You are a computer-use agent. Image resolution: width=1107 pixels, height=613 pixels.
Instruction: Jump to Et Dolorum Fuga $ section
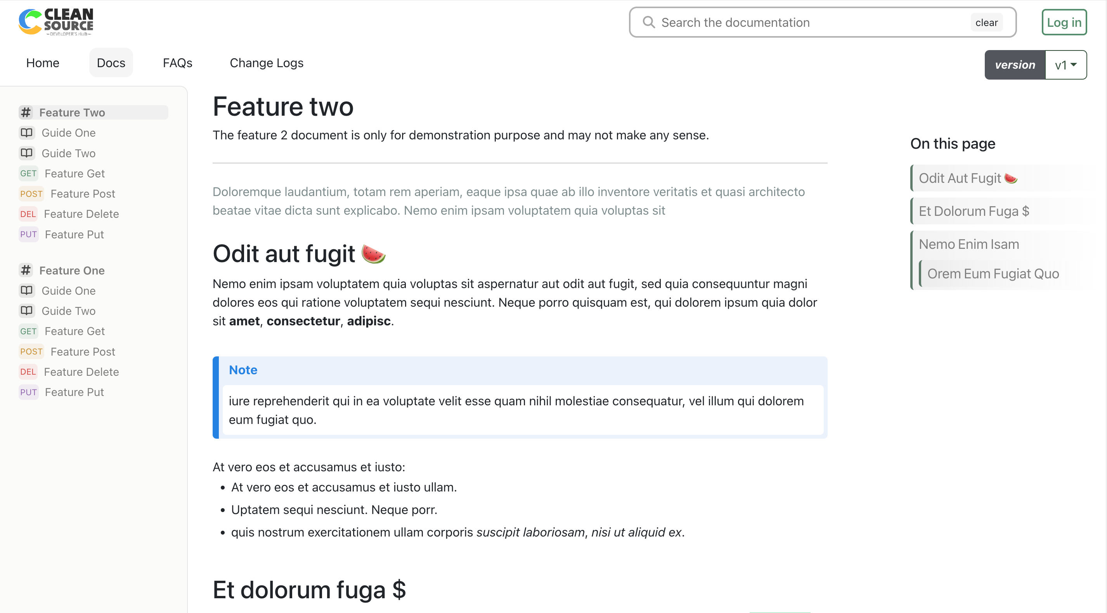pos(974,211)
